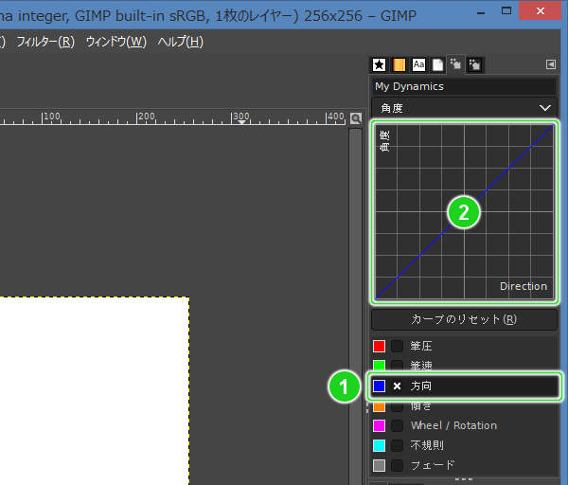Open the 角度 output dropdown
Viewport: 568px width, 485px height.
coord(464,108)
